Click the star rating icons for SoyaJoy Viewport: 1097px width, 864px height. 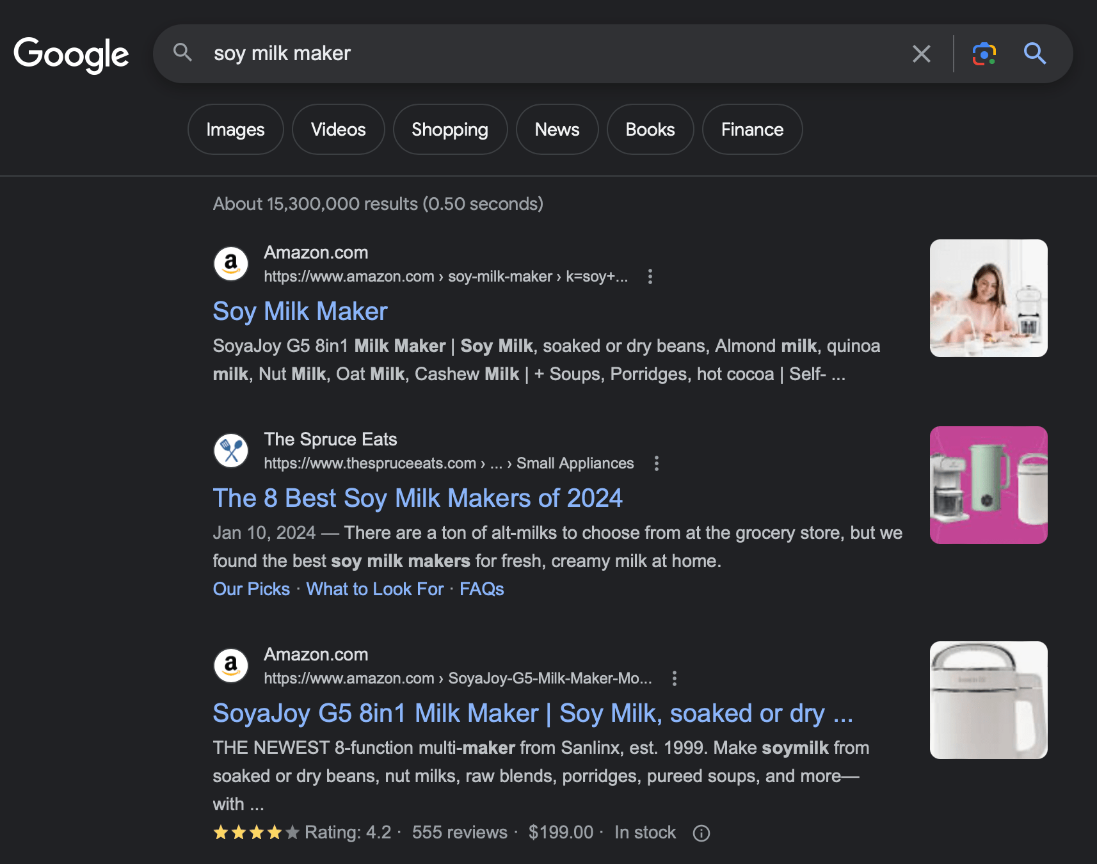point(256,833)
